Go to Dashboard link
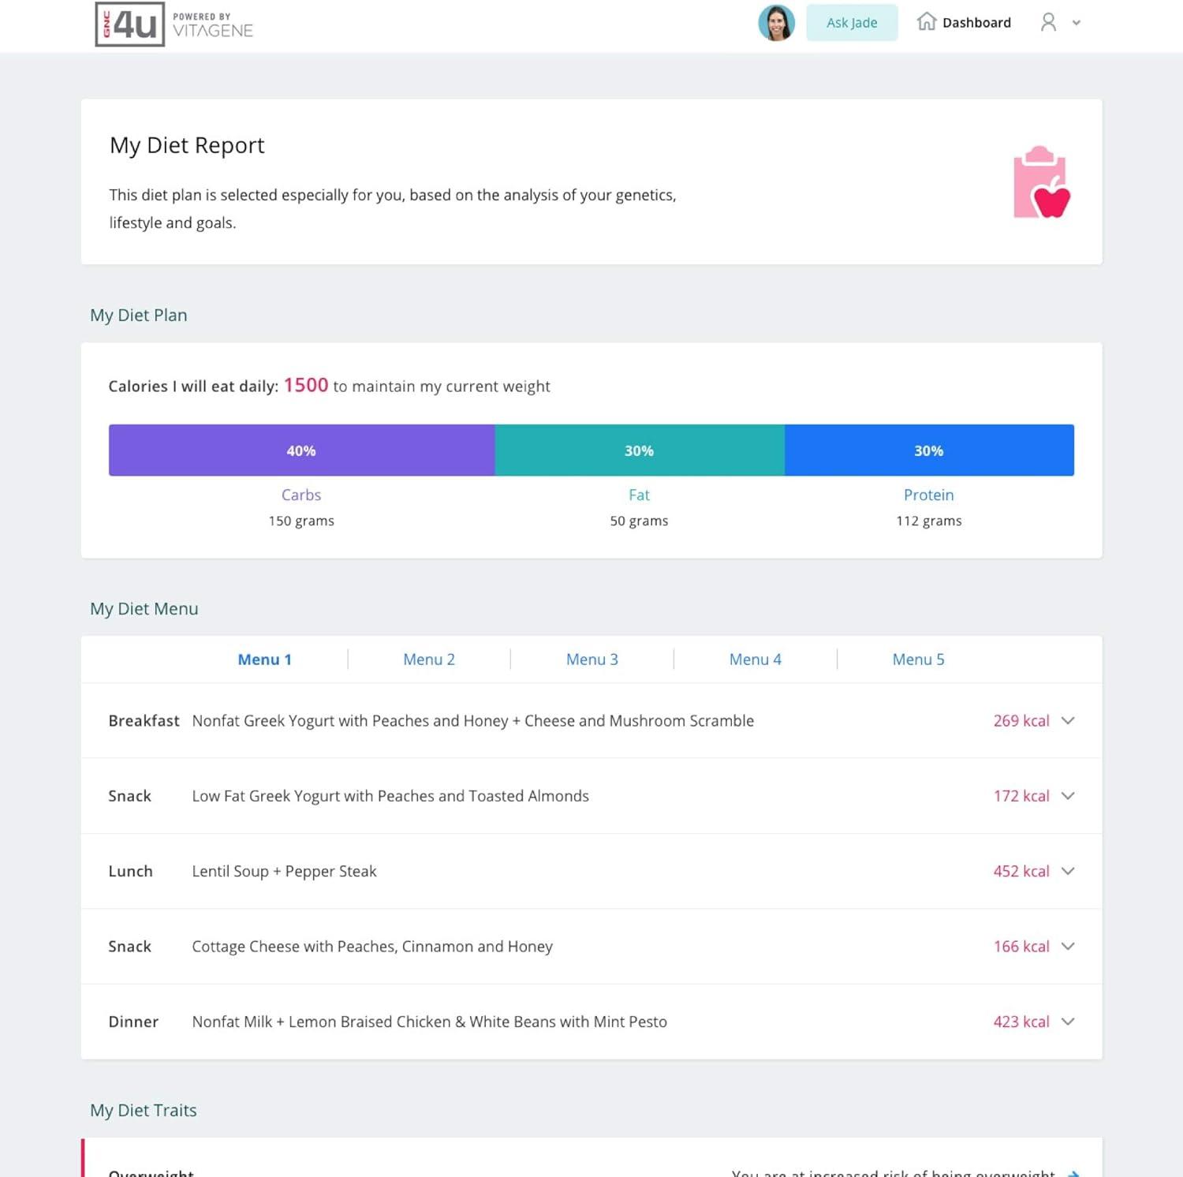The width and height of the screenshot is (1183, 1177). coord(976,23)
